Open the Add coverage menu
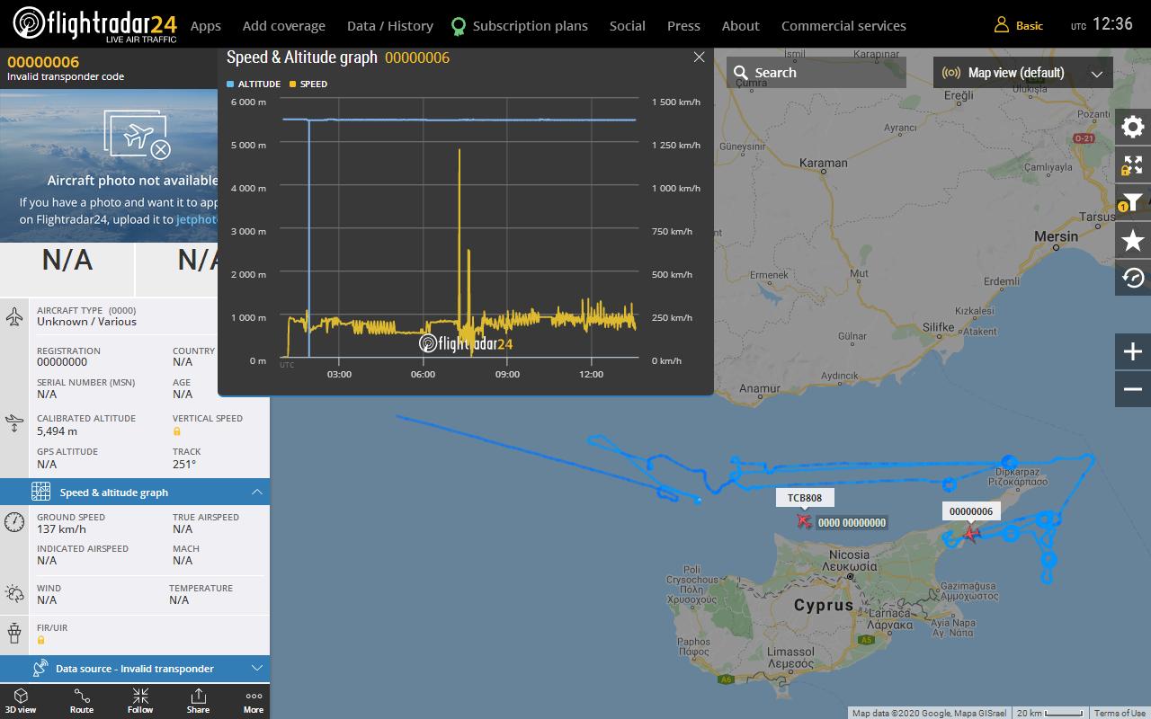 pyautogui.click(x=284, y=26)
